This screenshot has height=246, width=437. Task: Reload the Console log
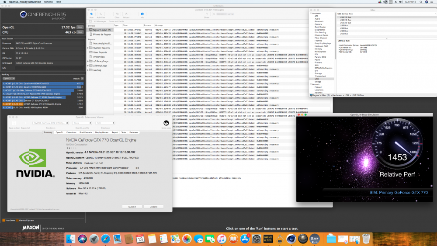126,14
